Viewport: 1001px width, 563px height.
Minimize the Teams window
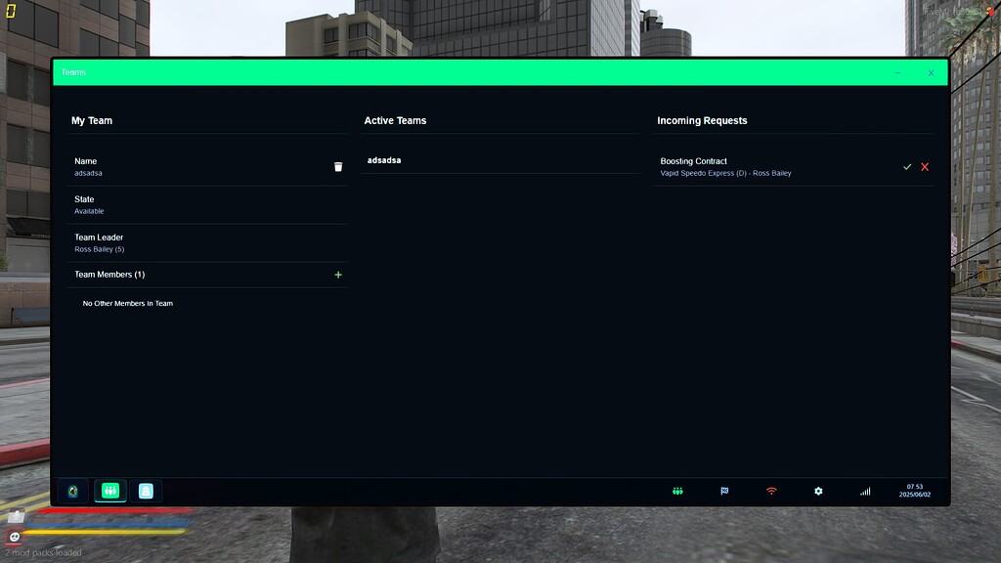tap(898, 72)
